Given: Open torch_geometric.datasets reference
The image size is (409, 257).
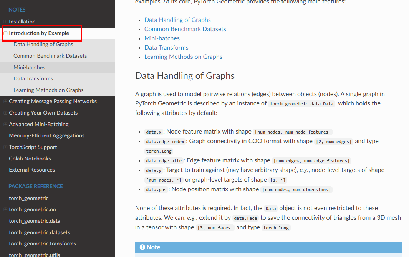Looking at the screenshot, I should [x=40, y=232].
